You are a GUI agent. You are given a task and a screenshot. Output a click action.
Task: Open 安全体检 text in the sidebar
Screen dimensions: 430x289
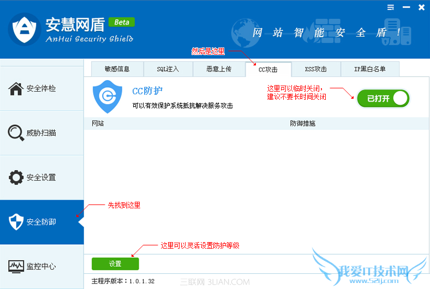click(41, 88)
